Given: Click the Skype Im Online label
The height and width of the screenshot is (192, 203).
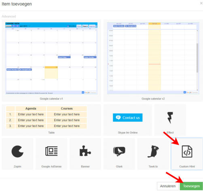Looking at the screenshot, I should 128,133.
